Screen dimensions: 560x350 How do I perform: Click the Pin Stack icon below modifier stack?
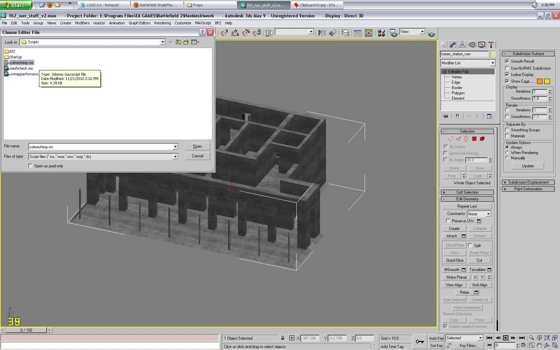[446, 116]
